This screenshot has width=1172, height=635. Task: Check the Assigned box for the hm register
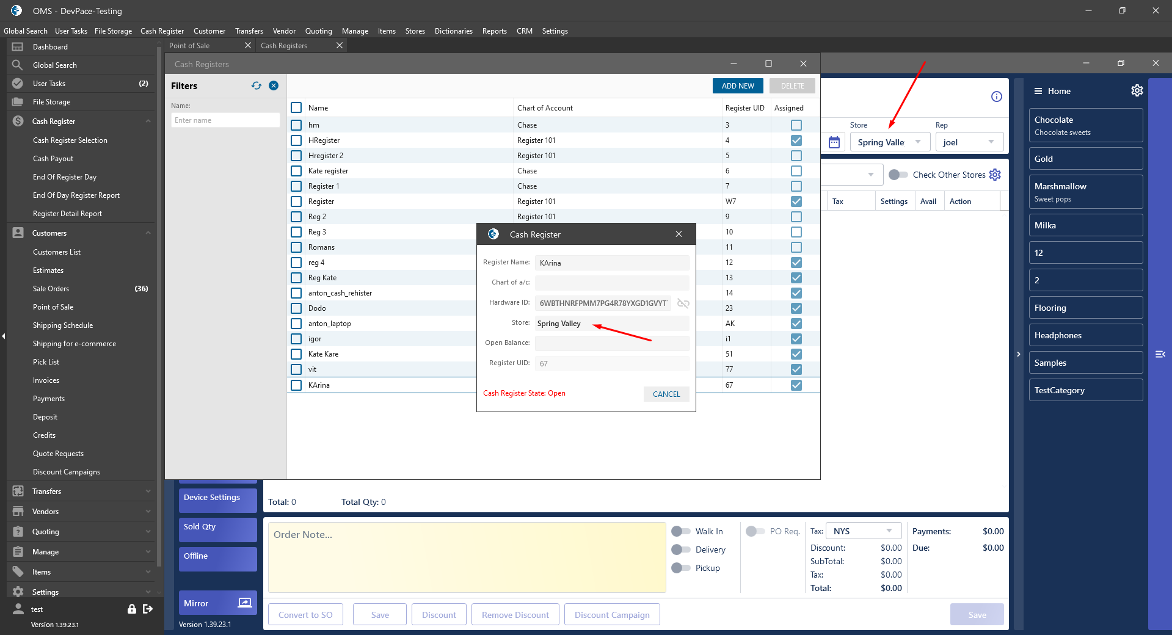[796, 125]
